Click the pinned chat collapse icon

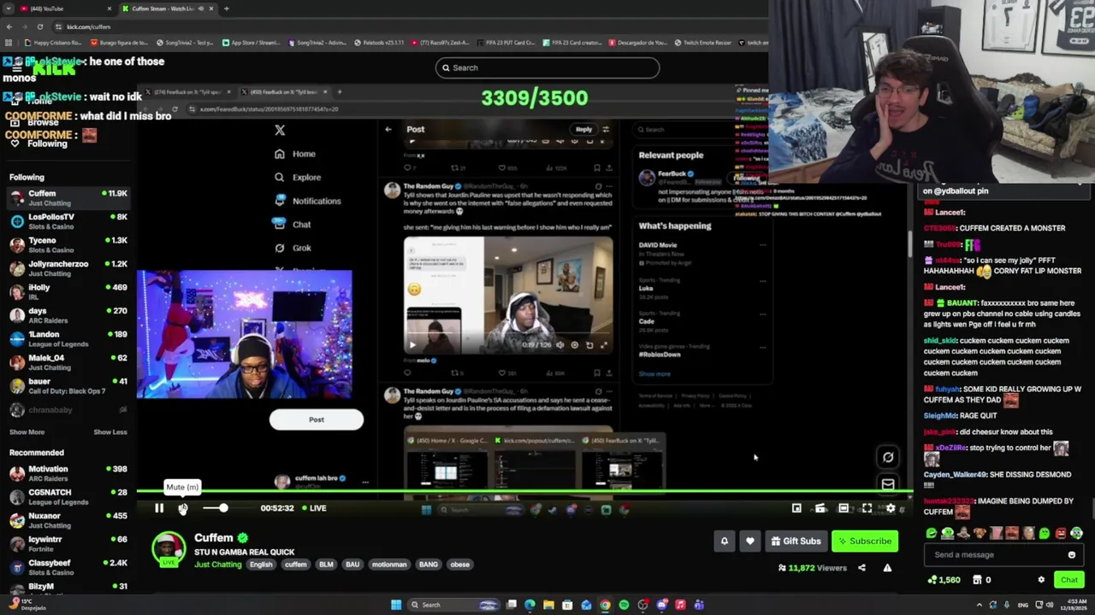click(x=1078, y=182)
